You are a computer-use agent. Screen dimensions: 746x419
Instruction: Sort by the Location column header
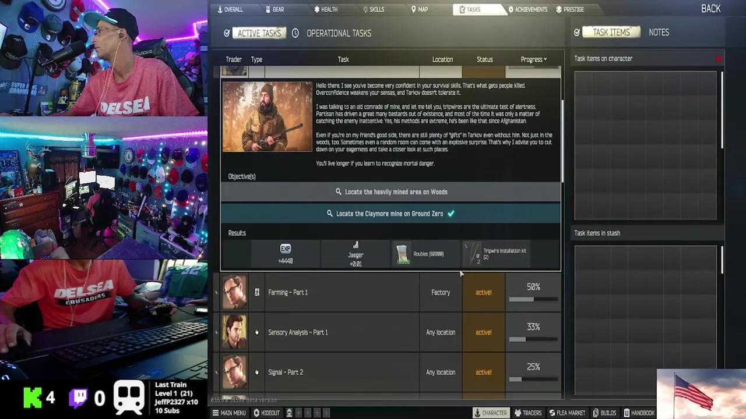442,59
